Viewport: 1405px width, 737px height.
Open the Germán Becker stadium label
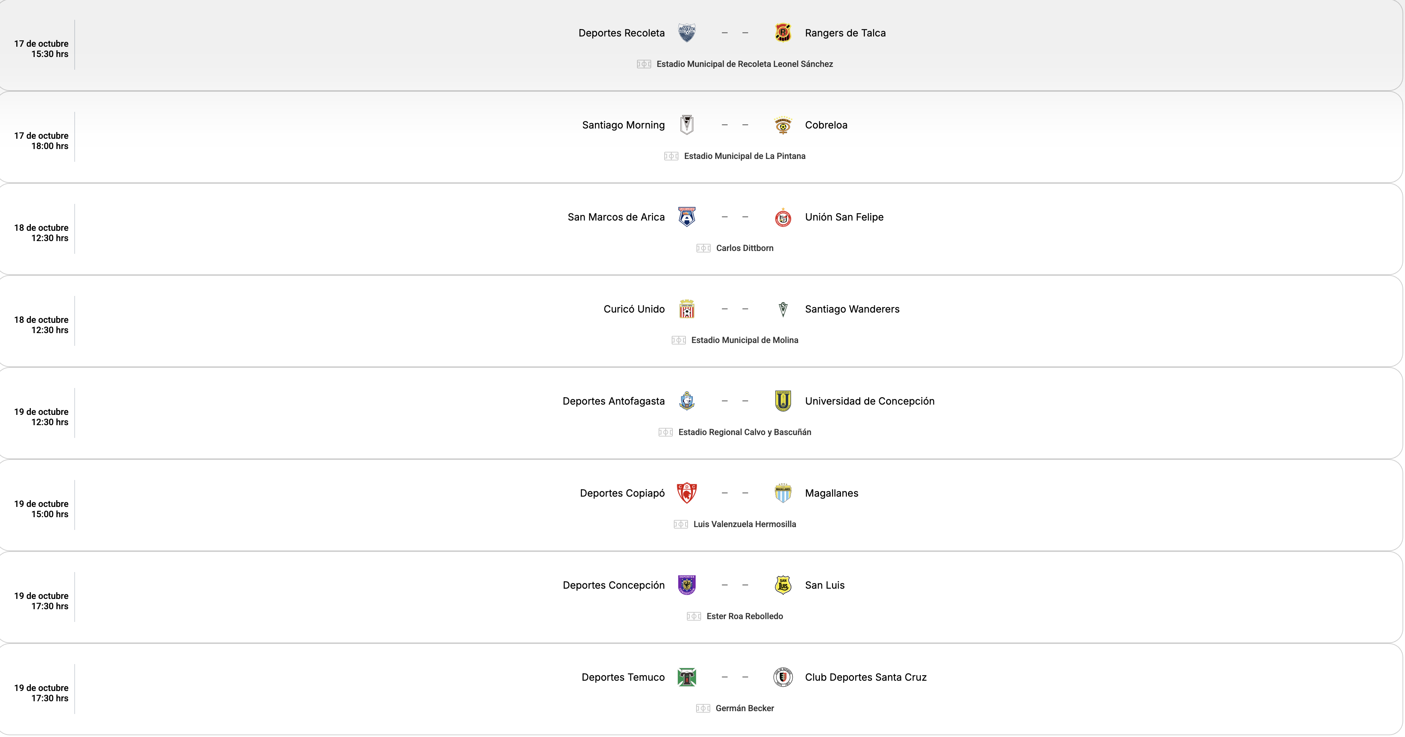pos(744,708)
